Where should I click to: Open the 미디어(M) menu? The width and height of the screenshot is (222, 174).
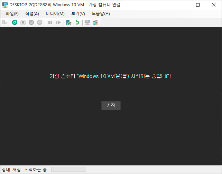pyautogui.click(x=55, y=14)
